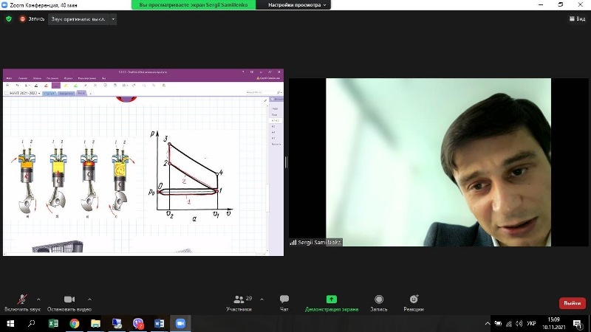
Task: Expand participants options caret
Action: click(x=262, y=300)
